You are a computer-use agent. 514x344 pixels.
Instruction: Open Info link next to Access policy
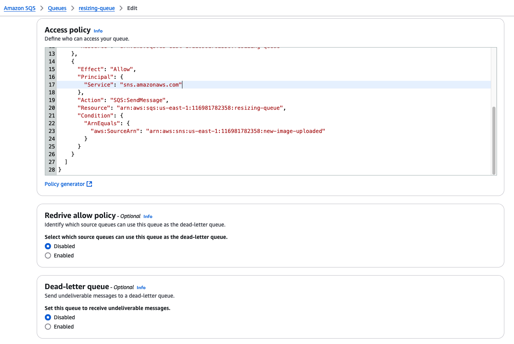click(x=98, y=31)
